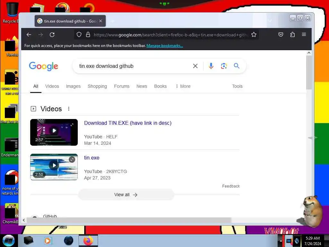This screenshot has width=329, height=247.
Task: Start voice search with microphone icon
Action: pyautogui.click(x=211, y=66)
